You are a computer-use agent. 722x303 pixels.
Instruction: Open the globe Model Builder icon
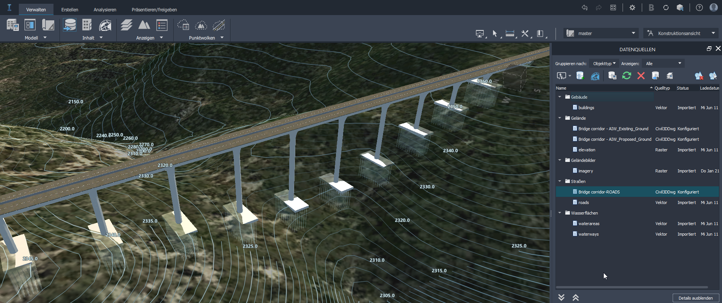pyautogui.click(x=105, y=25)
